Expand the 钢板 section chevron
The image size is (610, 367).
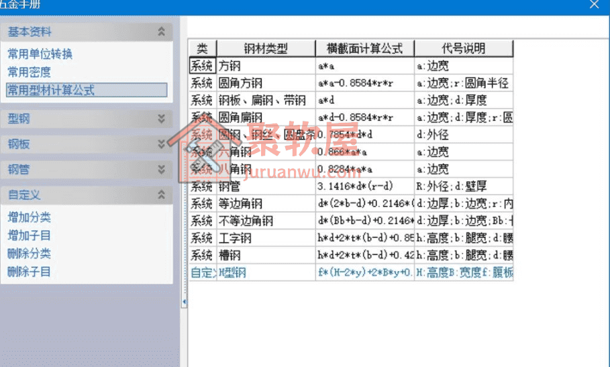(x=161, y=144)
